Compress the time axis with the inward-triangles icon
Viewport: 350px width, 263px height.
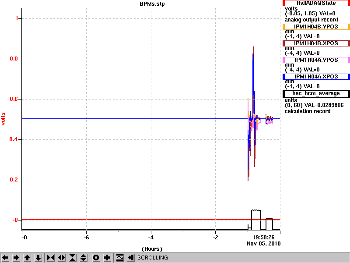tap(51, 258)
